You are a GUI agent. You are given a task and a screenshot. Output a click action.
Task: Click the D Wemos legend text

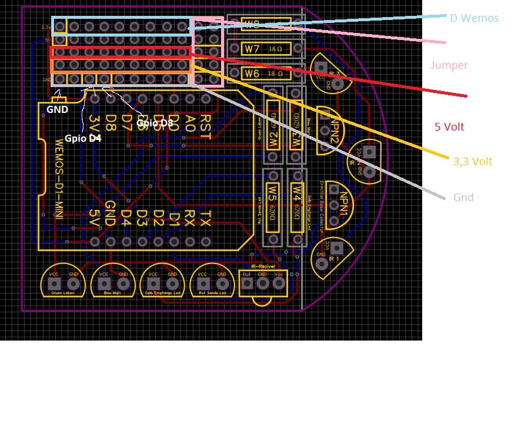[x=474, y=18]
